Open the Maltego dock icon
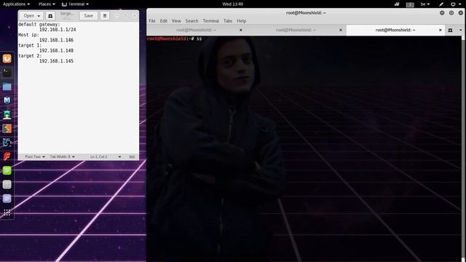Viewport: 466px width, 262px height. coord(7,143)
